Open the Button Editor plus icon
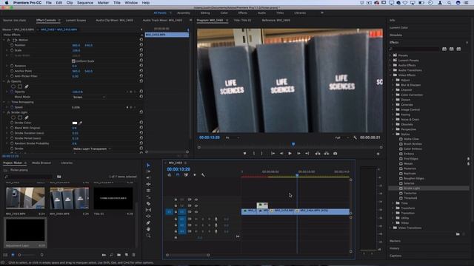 (x=378, y=154)
